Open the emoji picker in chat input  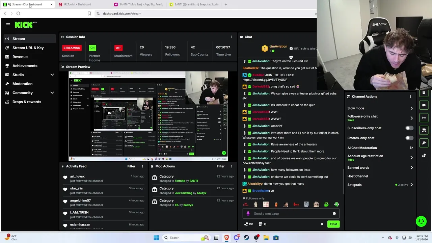coord(334,213)
